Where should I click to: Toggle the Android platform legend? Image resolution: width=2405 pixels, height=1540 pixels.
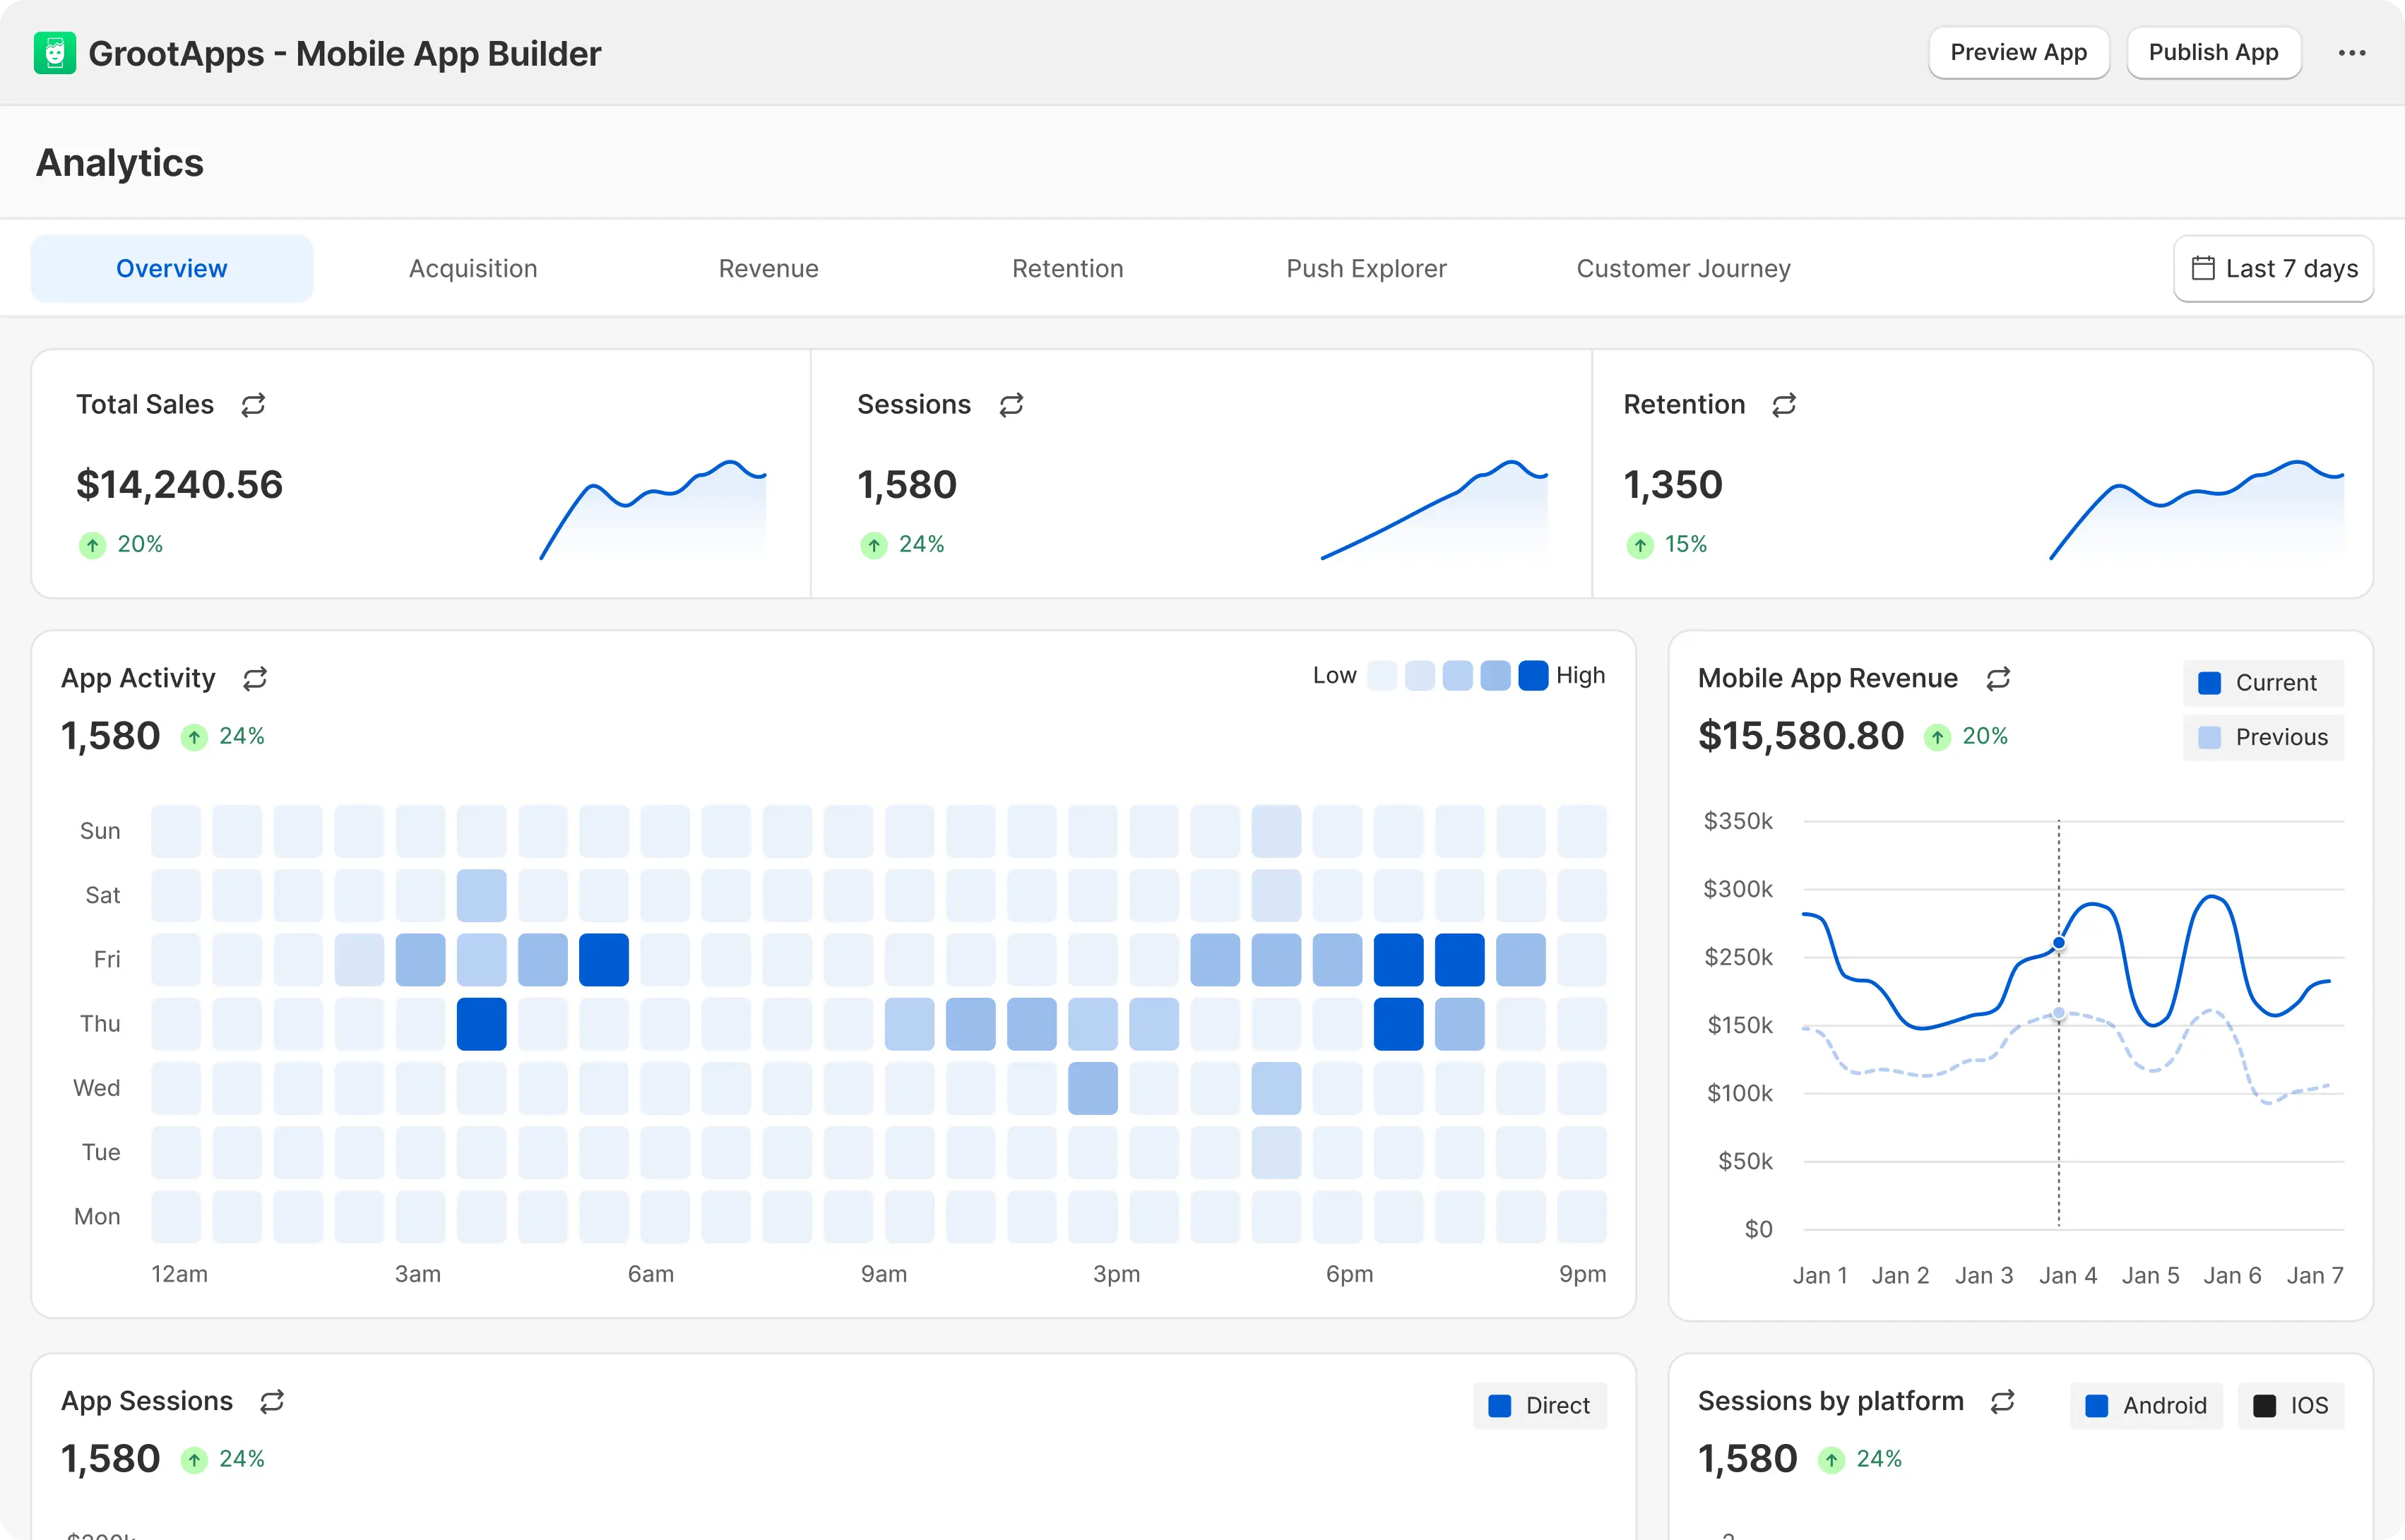click(2146, 1406)
